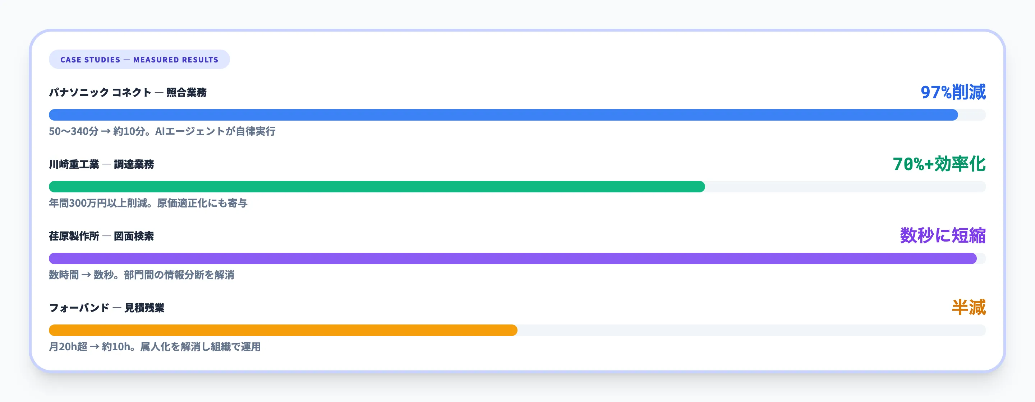The width and height of the screenshot is (1035, 402).
Task: Click the green 70%+効率化 result label
Action: [x=939, y=164]
